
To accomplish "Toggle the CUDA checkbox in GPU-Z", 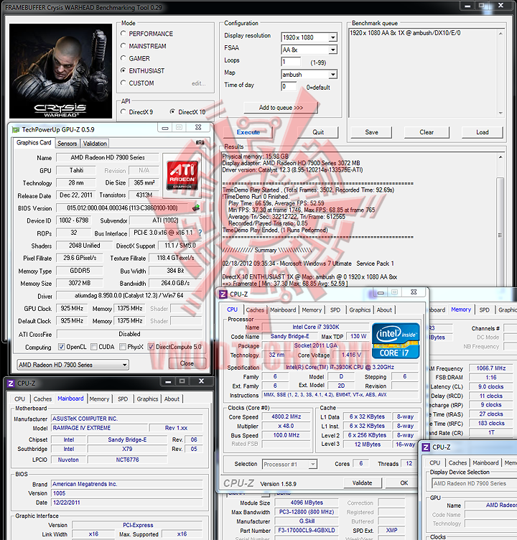I will [x=93, y=347].
